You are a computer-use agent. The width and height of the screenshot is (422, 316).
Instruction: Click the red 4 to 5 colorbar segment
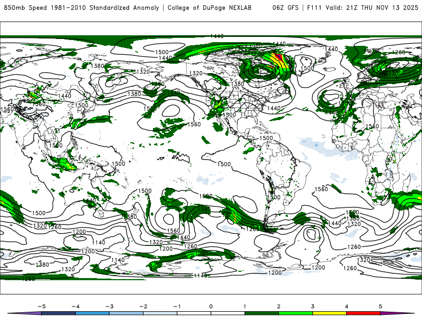coord(363,313)
